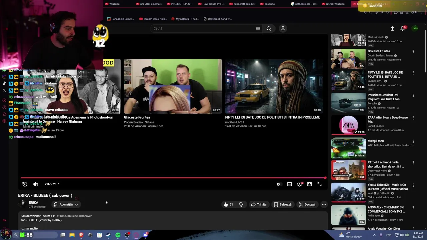Enter fullscreen with the expand icon
Screen dimensions: 427x240
point(319,184)
